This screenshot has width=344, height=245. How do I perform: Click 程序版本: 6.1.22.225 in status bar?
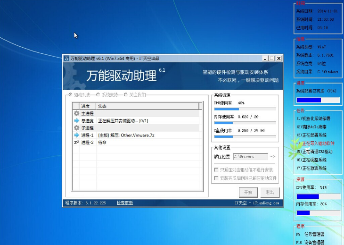point(86,203)
